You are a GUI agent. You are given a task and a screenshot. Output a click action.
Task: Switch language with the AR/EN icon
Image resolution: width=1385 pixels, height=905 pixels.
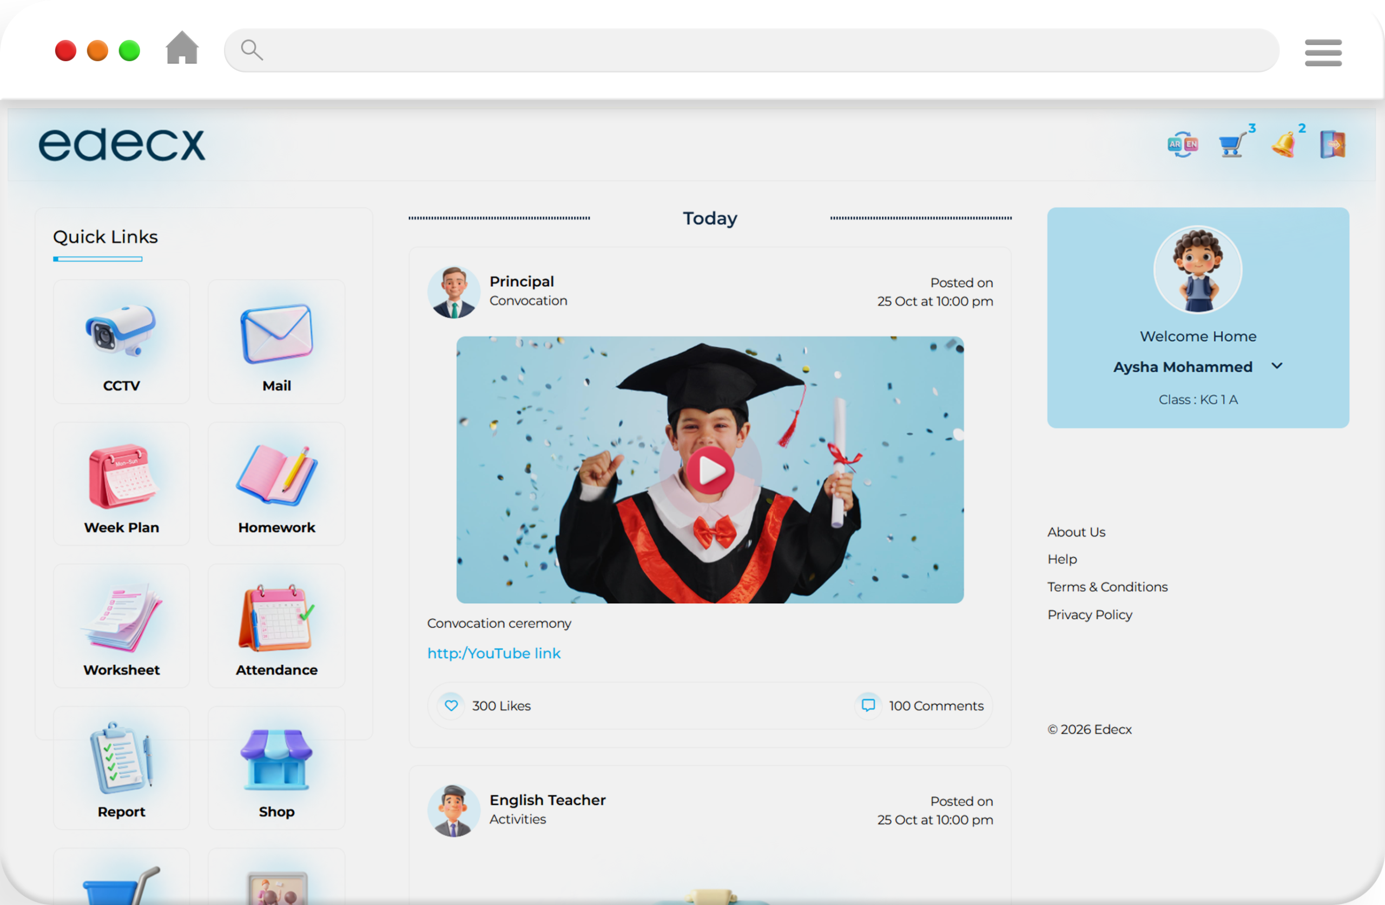pyautogui.click(x=1183, y=144)
